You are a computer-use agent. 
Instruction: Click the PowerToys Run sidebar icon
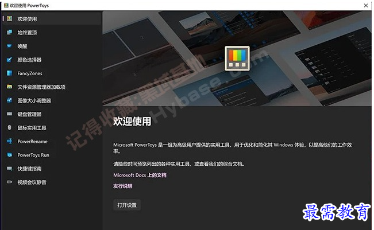10,155
